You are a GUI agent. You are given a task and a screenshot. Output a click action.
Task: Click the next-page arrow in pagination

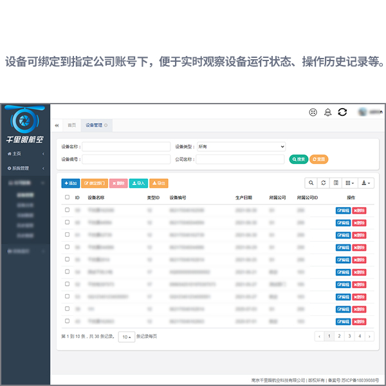click(x=369, y=336)
